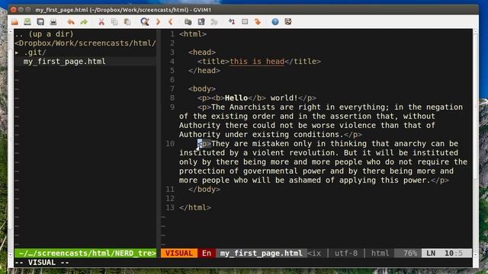
Task: Select the .git/ directory in the tree
Action: (35, 53)
